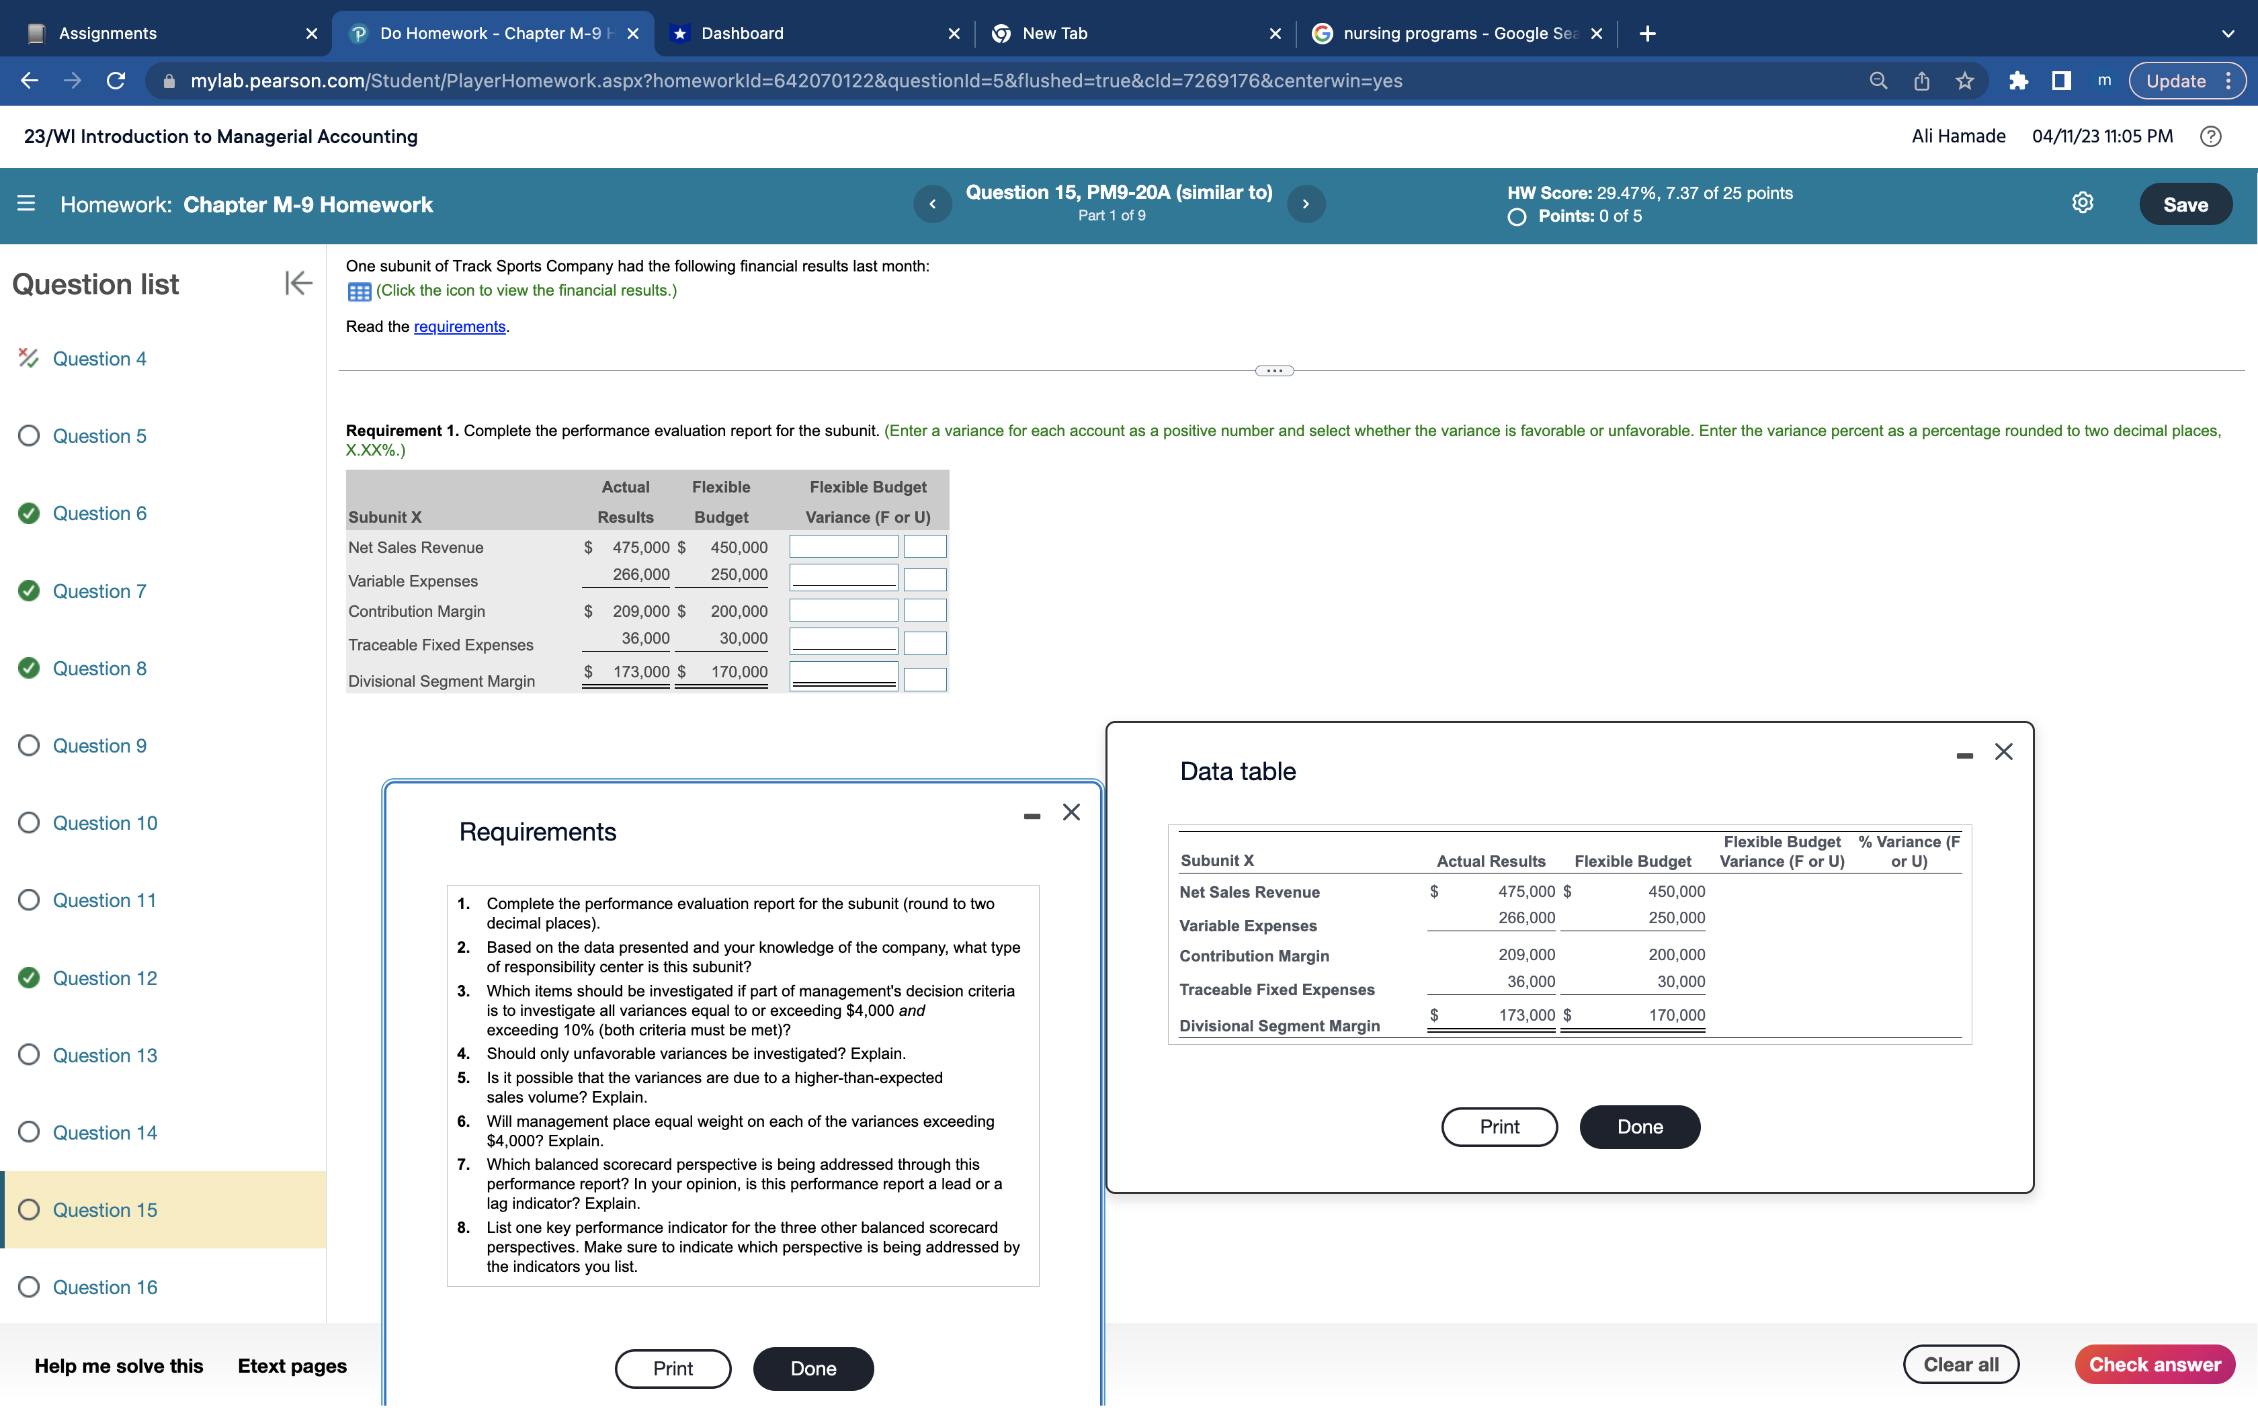Screen dimensions: 2258x1411
Task: Click the requirements hyperlink
Action: coord(459,327)
